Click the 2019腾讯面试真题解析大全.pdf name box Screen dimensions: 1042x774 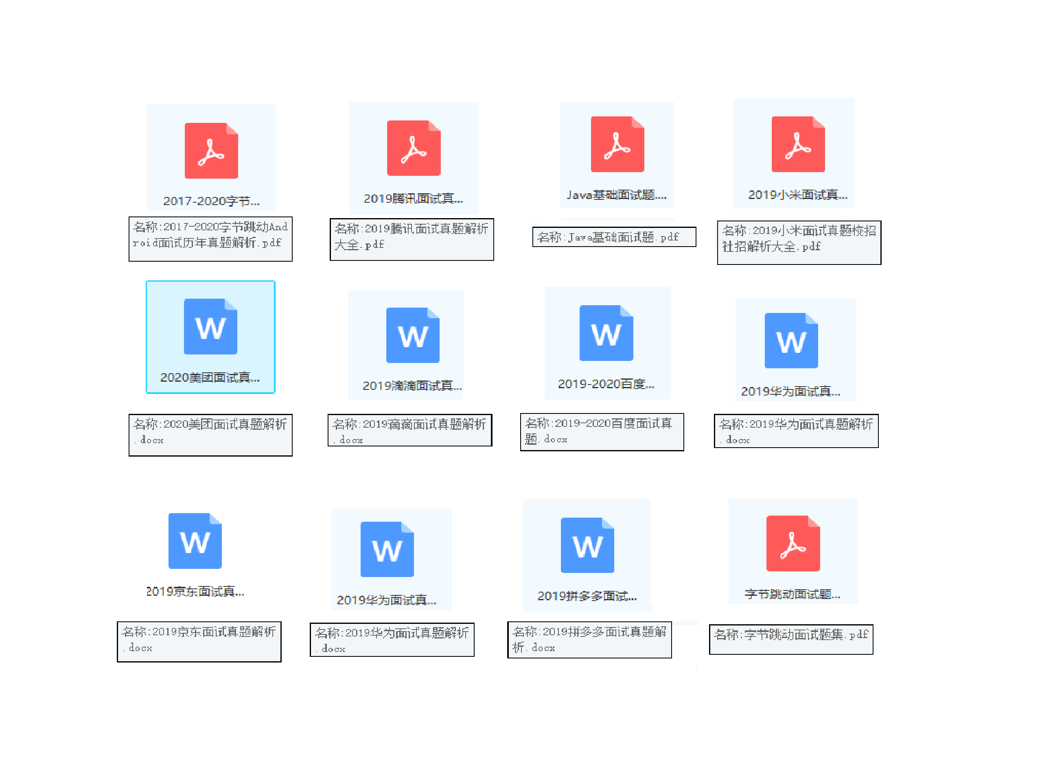tap(412, 239)
